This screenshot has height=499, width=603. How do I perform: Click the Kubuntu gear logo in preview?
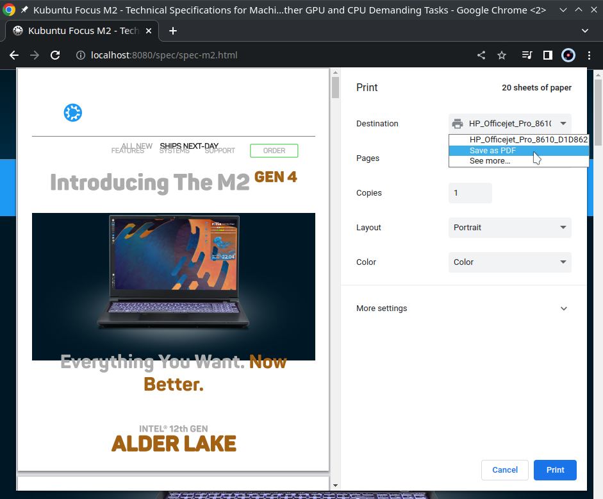(x=73, y=113)
